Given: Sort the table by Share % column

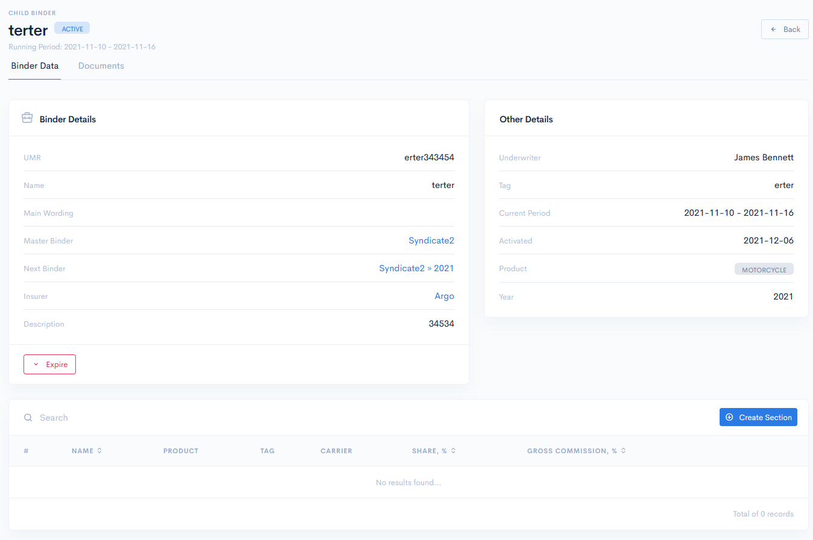Looking at the screenshot, I should (x=453, y=451).
